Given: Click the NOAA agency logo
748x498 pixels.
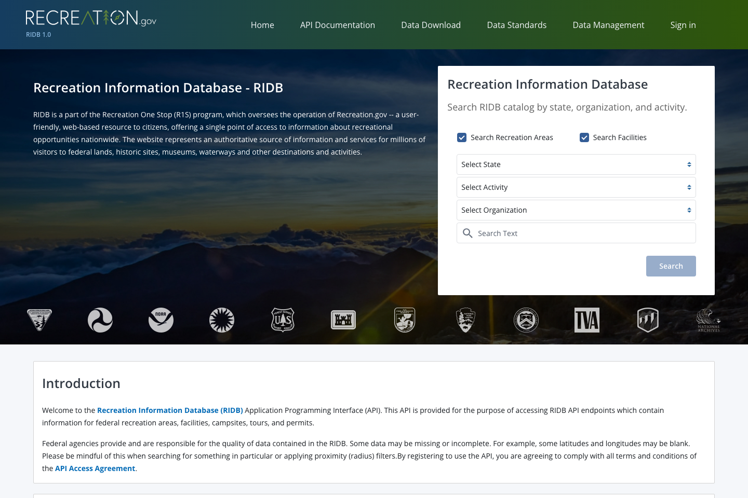Looking at the screenshot, I should click(161, 320).
